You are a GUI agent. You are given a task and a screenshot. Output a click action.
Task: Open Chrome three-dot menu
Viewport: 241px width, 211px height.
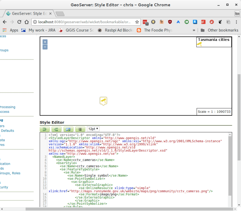[x=236, y=22]
